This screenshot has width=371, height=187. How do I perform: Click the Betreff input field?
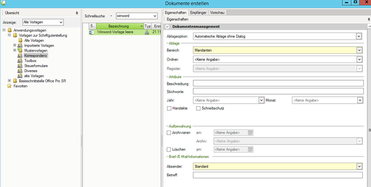278,175
